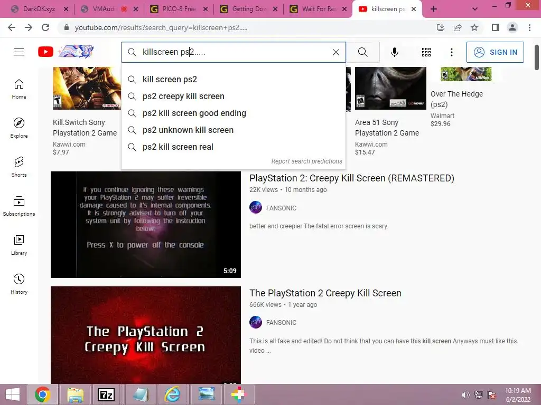
Task: Open the YouTube hamburger guide menu
Action: [x=19, y=52]
